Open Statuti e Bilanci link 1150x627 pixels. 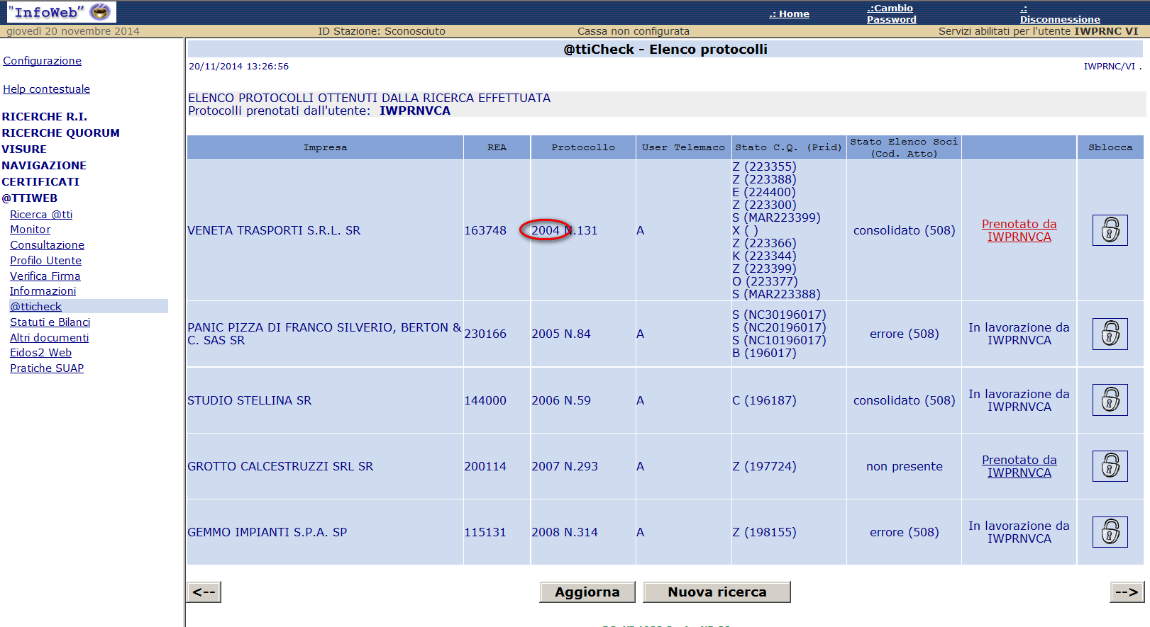50,322
